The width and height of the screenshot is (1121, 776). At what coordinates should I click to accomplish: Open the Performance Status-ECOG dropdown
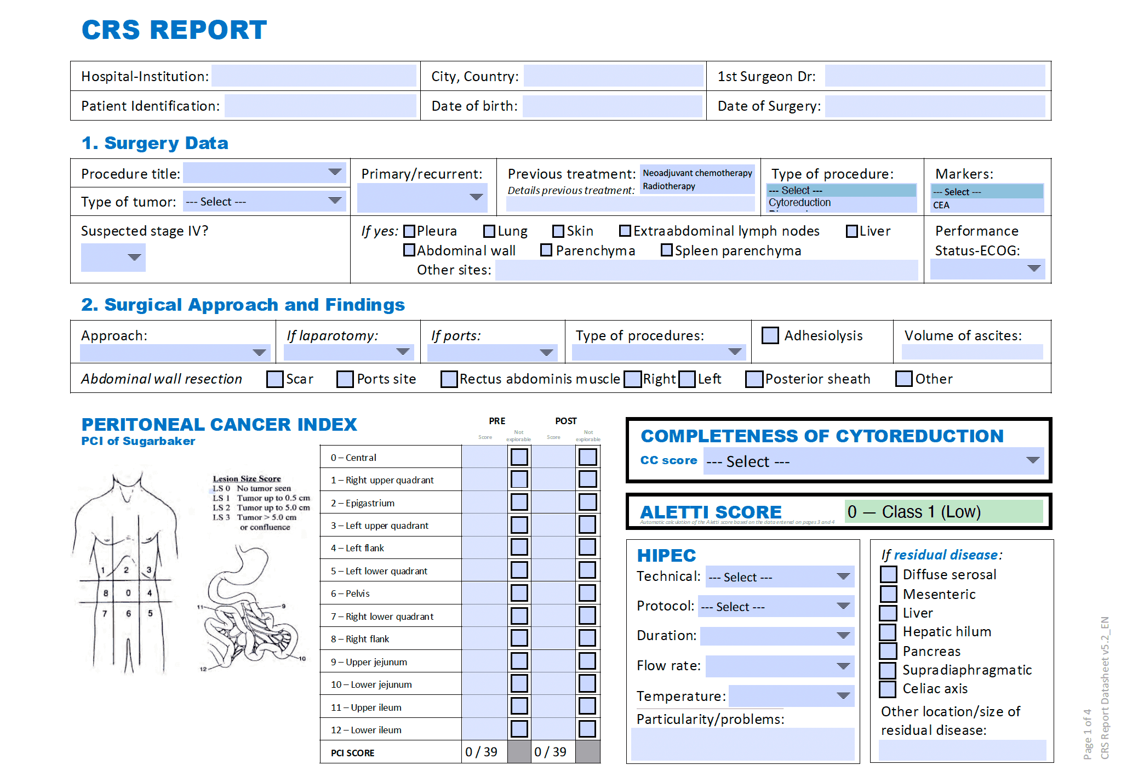click(988, 269)
